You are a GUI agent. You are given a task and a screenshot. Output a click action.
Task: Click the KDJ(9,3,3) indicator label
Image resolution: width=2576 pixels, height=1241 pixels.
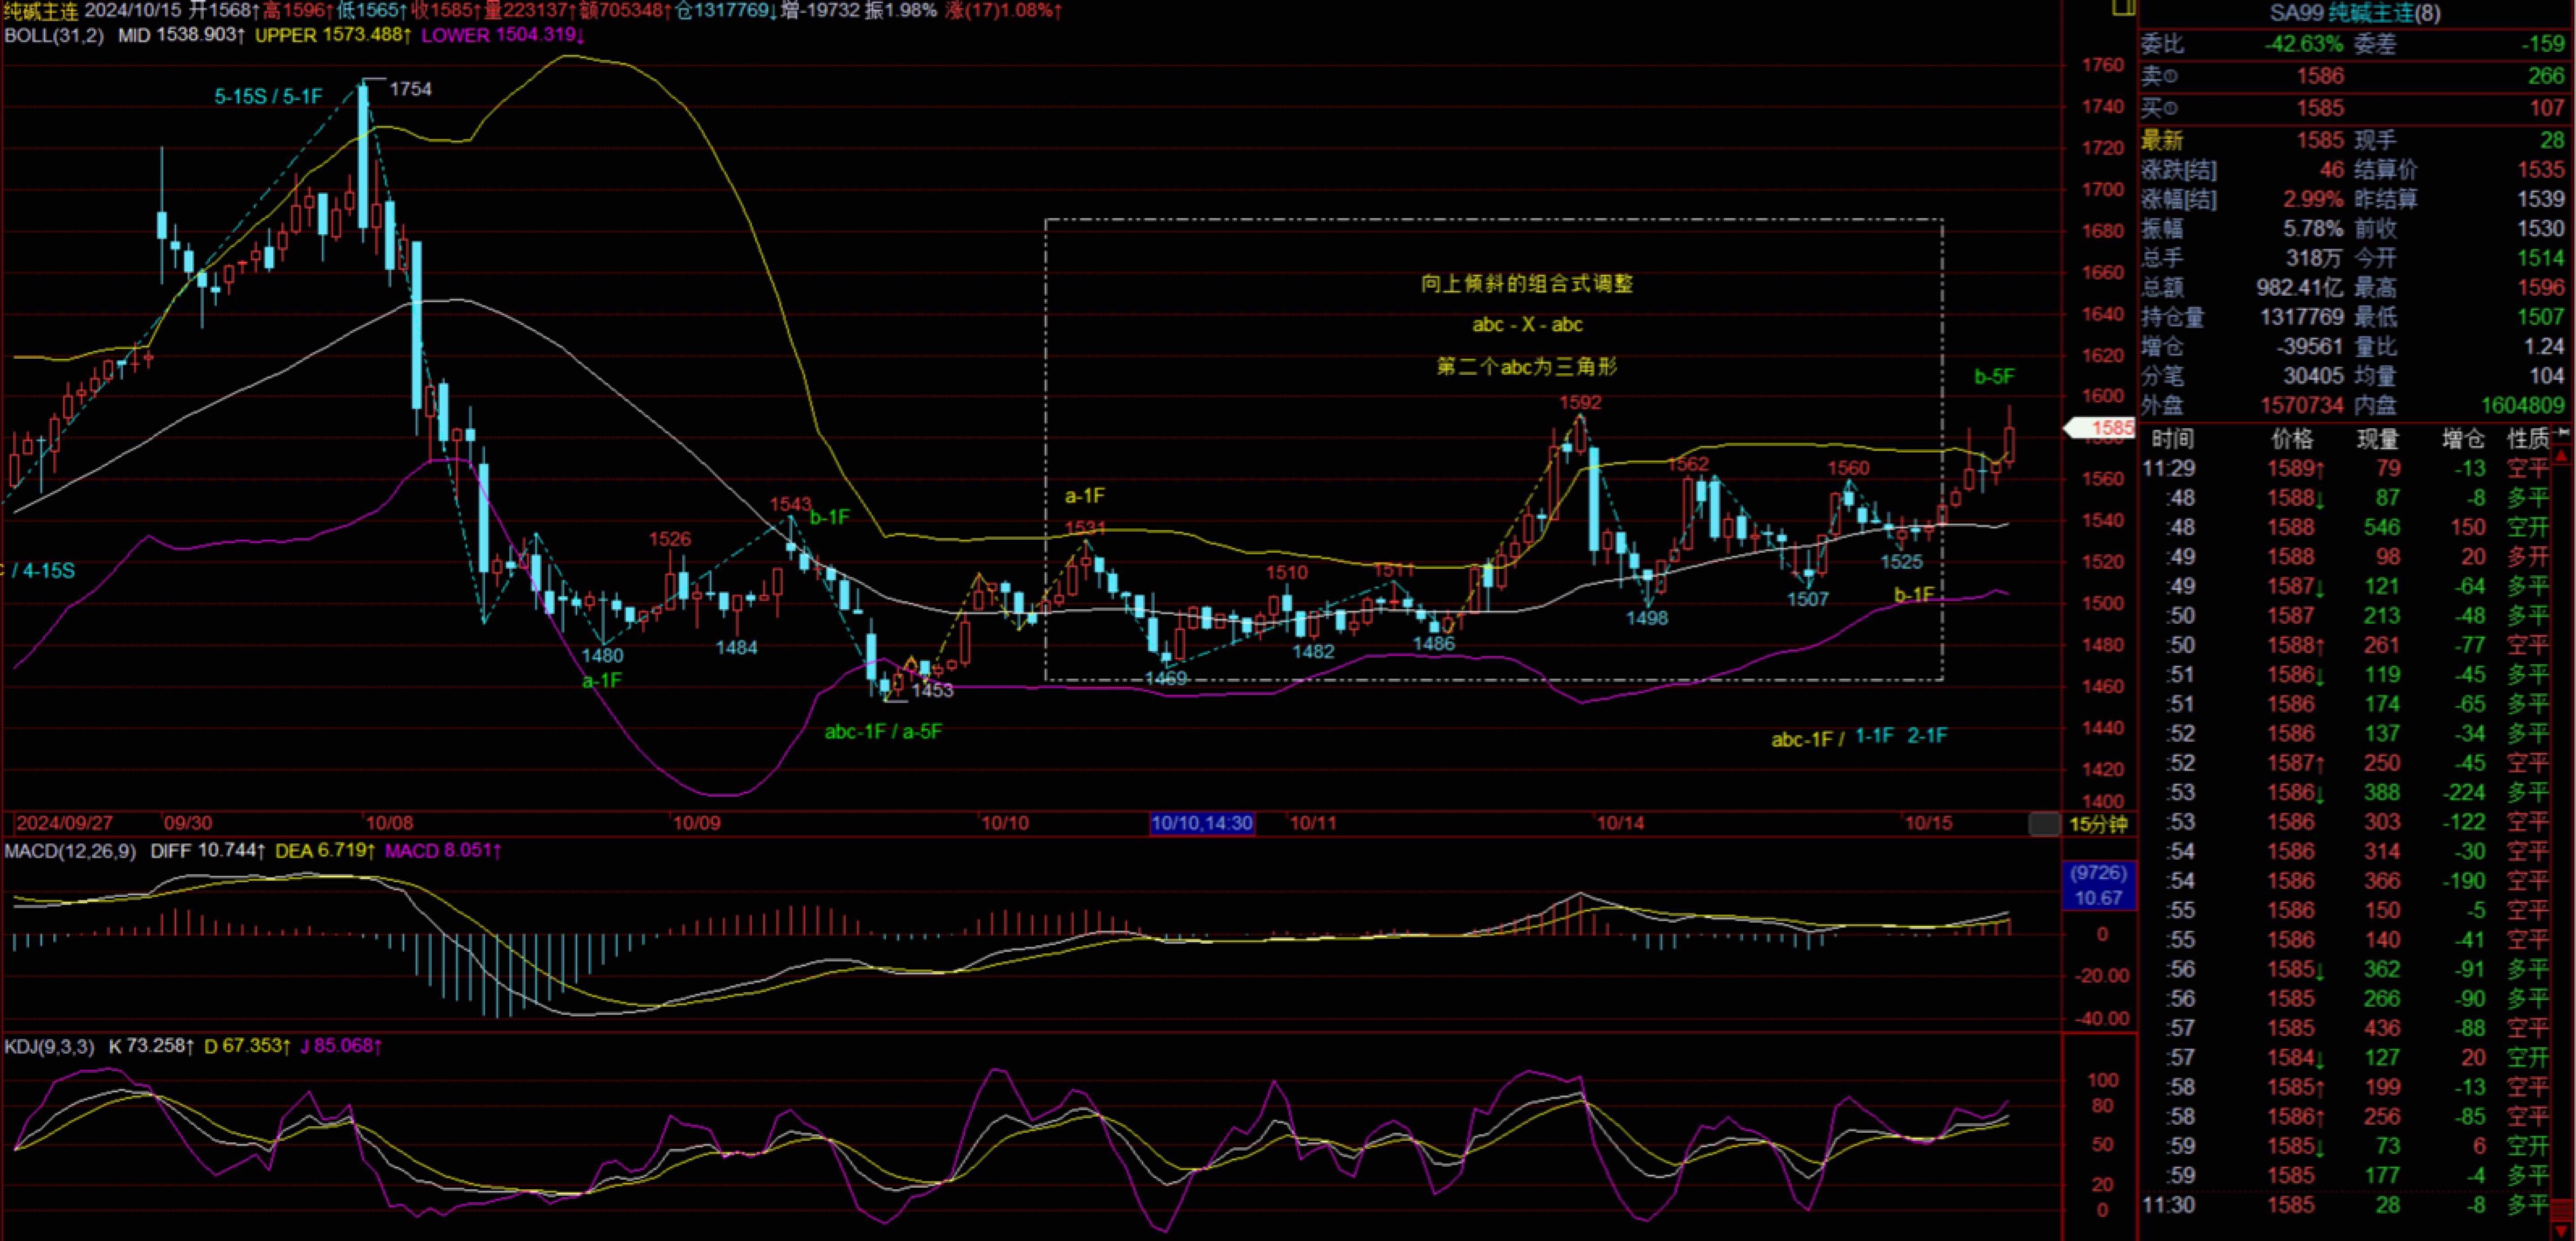pyautogui.click(x=49, y=1046)
